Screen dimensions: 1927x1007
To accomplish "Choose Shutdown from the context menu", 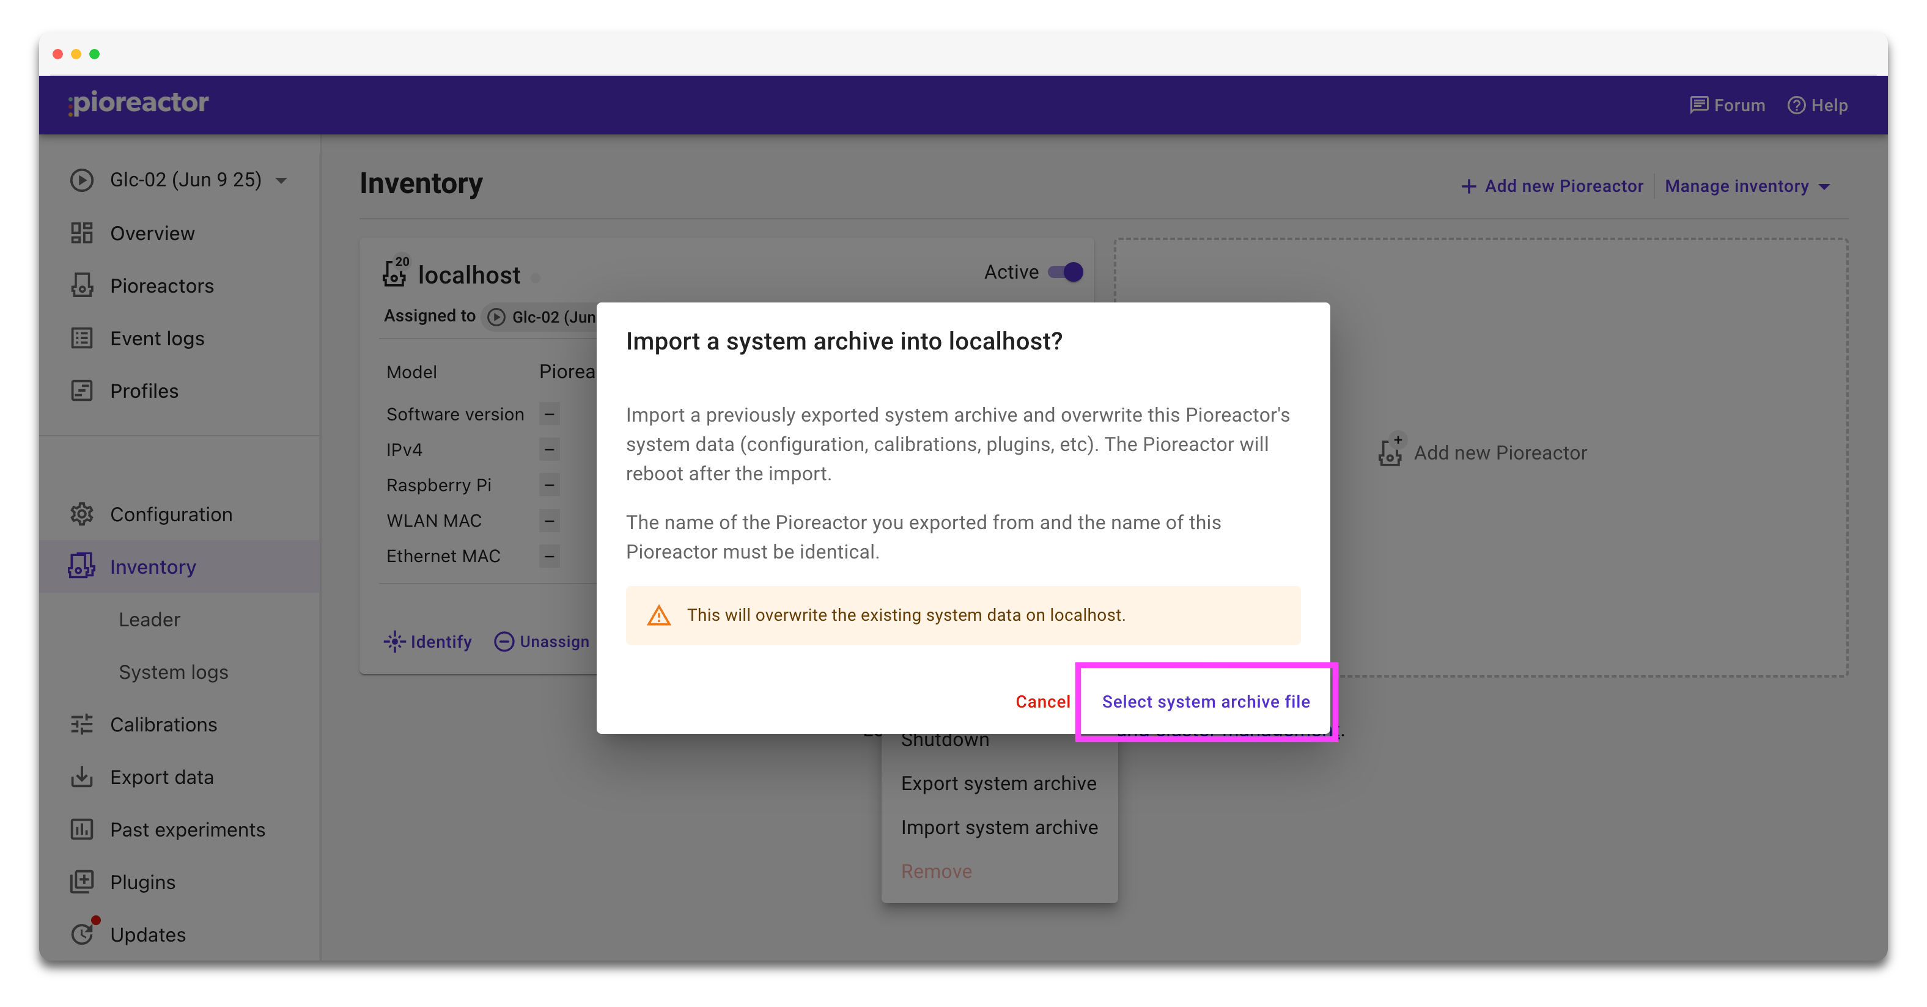I will click(x=945, y=739).
